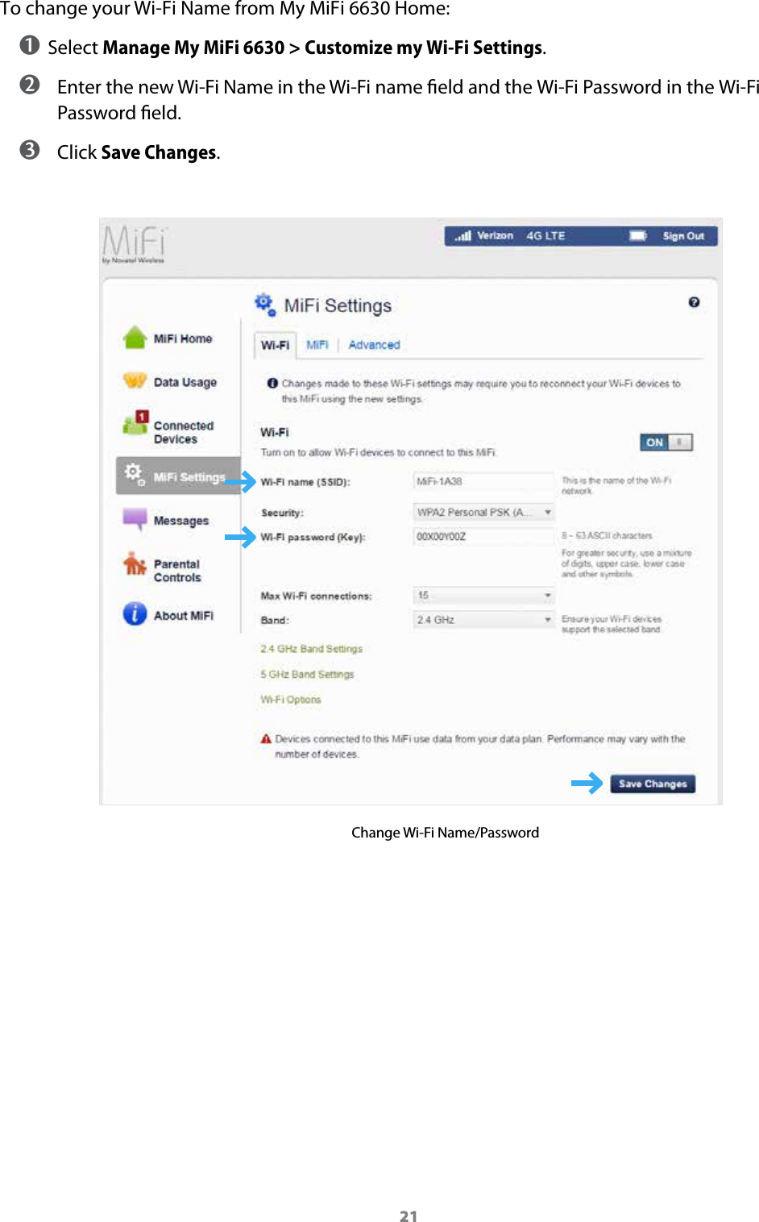Open 5 GHz Band Settings
Image resolution: width=759 pixels, height=1222 pixels.
click(305, 674)
